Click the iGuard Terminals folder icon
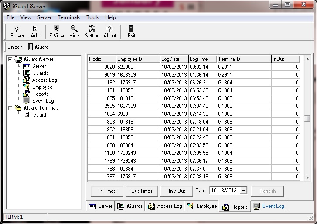The image size is (317, 224). (x=18, y=108)
